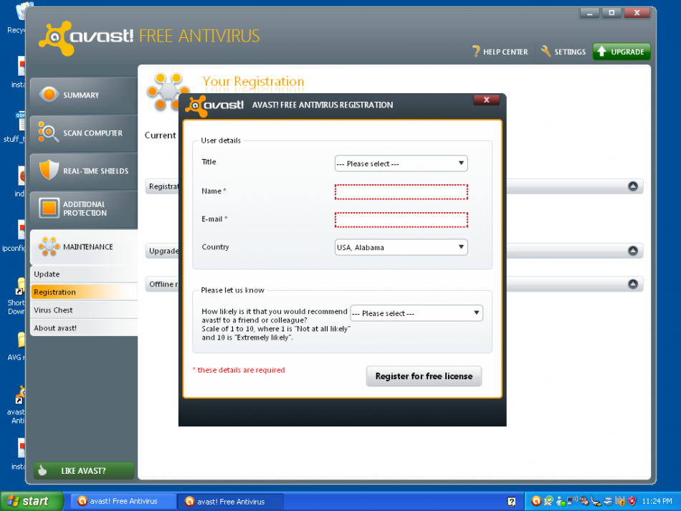Image resolution: width=681 pixels, height=511 pixels.
Task: Open the Scan Computer tab
Action: 84,133
